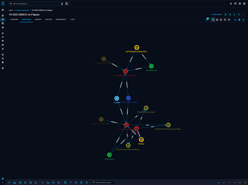Screen dimensions: 248x185
Task: Open Settings gear in left sidebar
Action: [x=3, y=68]
